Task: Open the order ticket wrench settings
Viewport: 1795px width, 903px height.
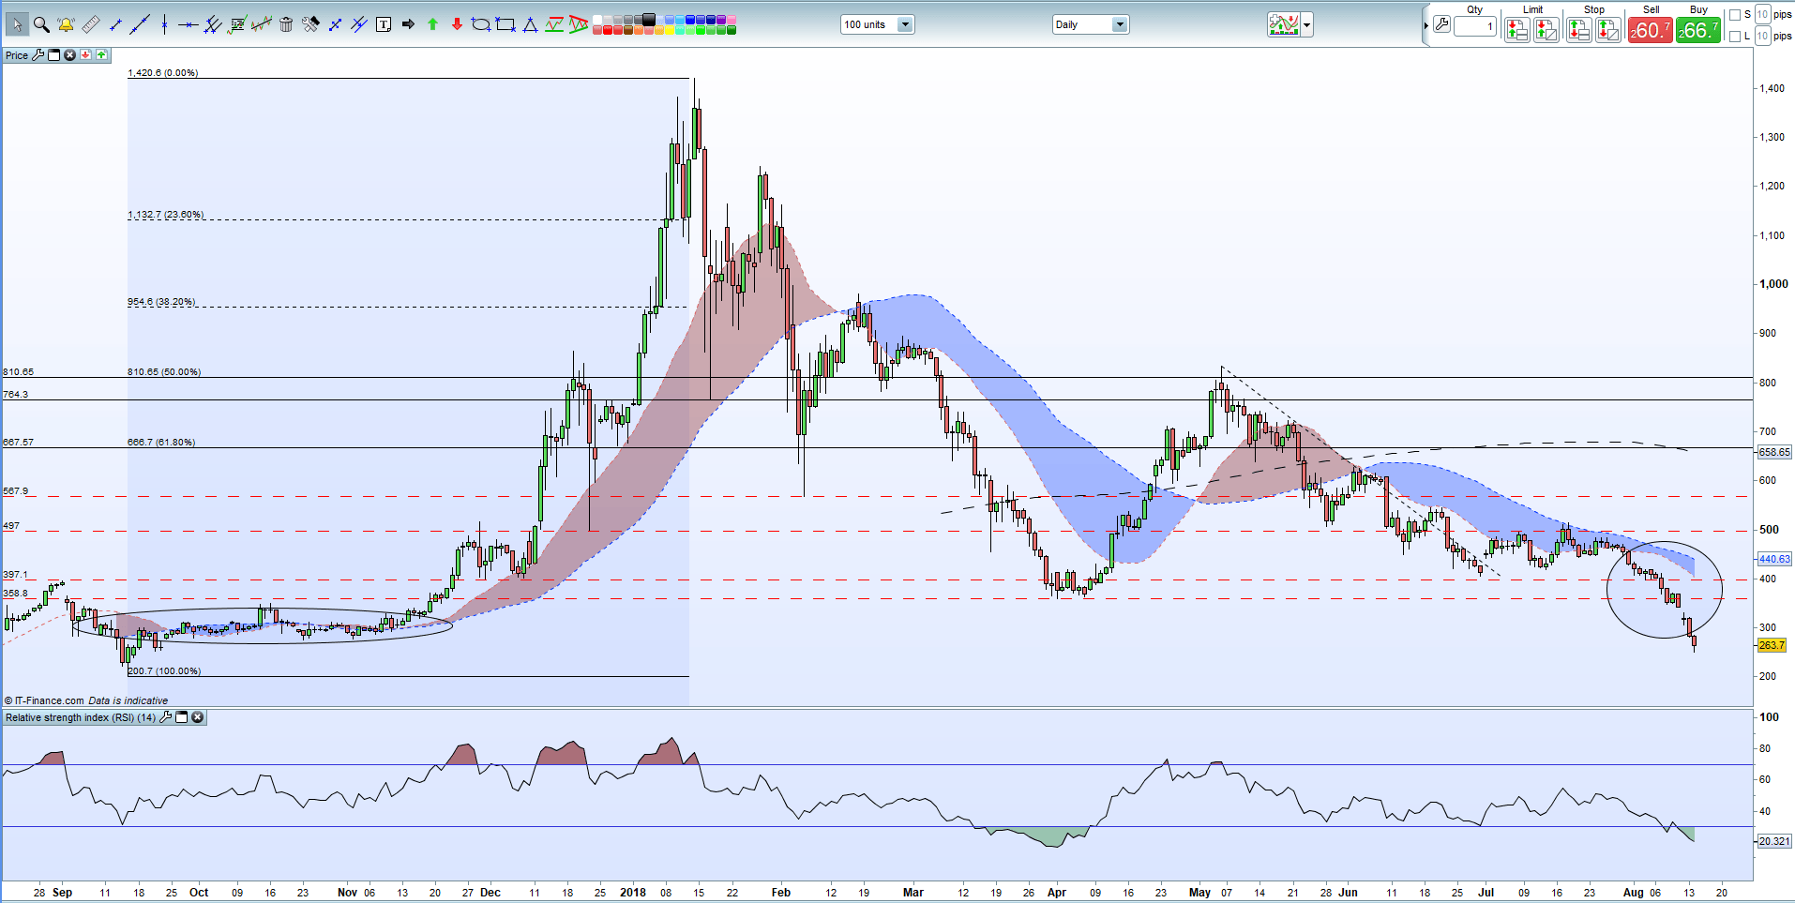Action: point(1441,25)
